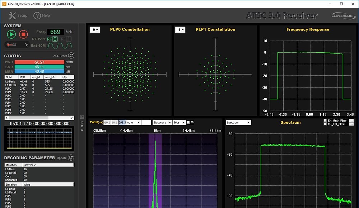Open the Auto dropdown
The image size is (359, 208).
click(x=133, y=123)
